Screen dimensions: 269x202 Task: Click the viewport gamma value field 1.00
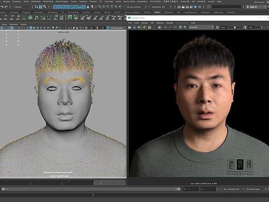tap(102, 28)
